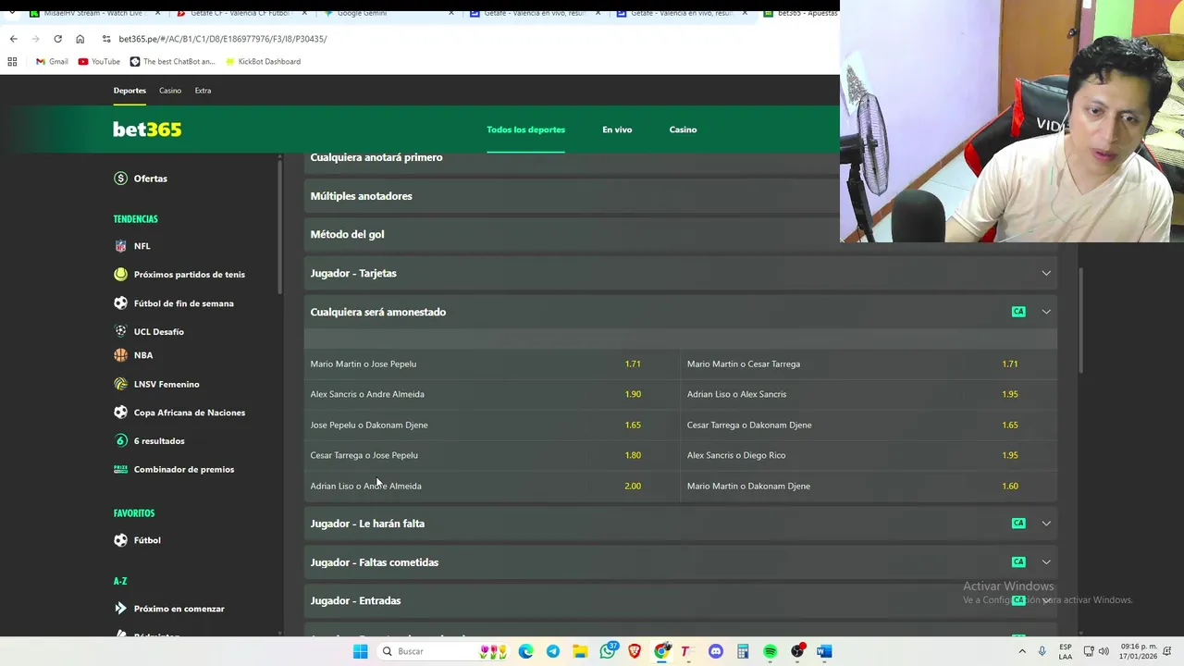Switch to En vivo tab

pos(617,129)
